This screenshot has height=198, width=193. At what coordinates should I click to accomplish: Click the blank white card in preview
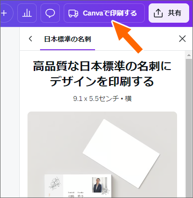coord(121,154)
